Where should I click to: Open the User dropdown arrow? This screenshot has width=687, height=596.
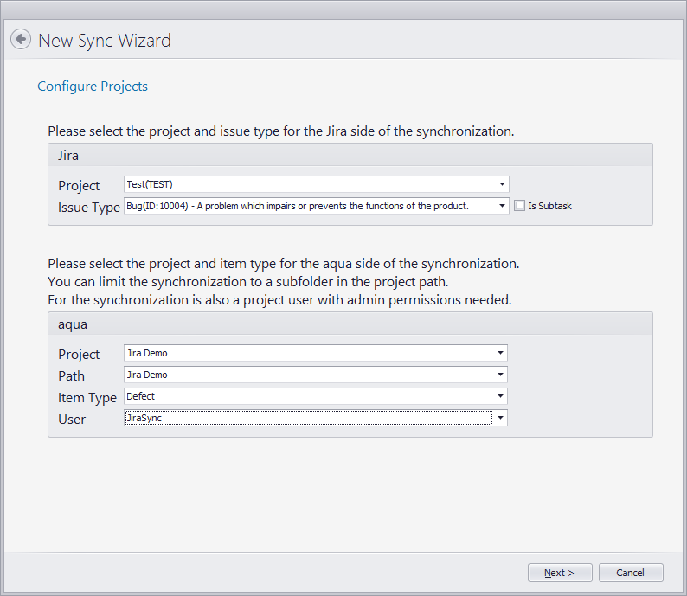(x=500, y=418)
